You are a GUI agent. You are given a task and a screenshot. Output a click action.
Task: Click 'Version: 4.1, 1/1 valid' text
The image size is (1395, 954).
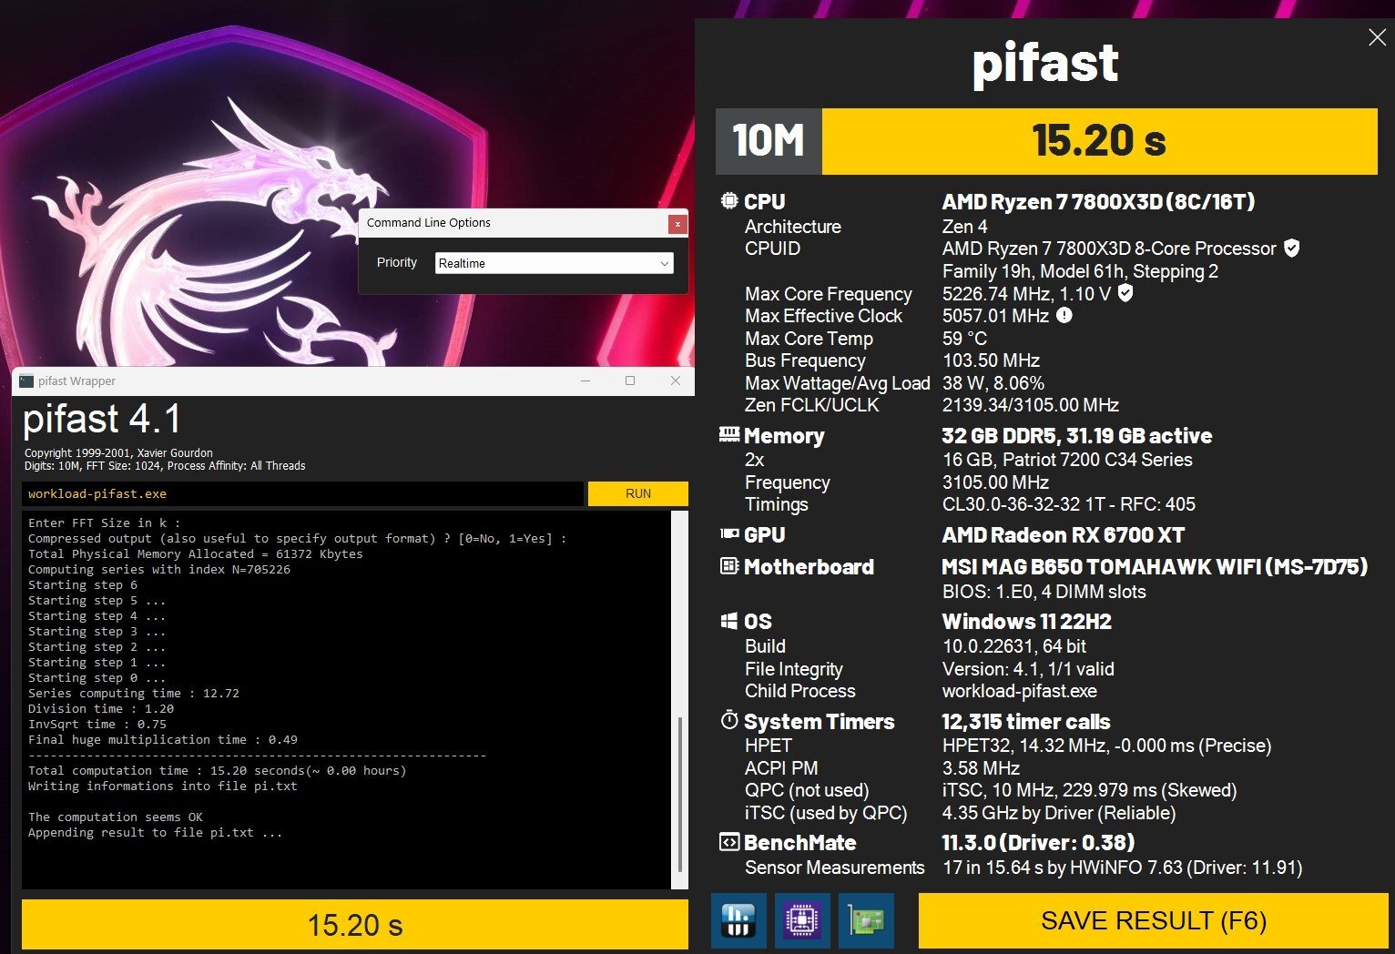[x=1028, y=669]
